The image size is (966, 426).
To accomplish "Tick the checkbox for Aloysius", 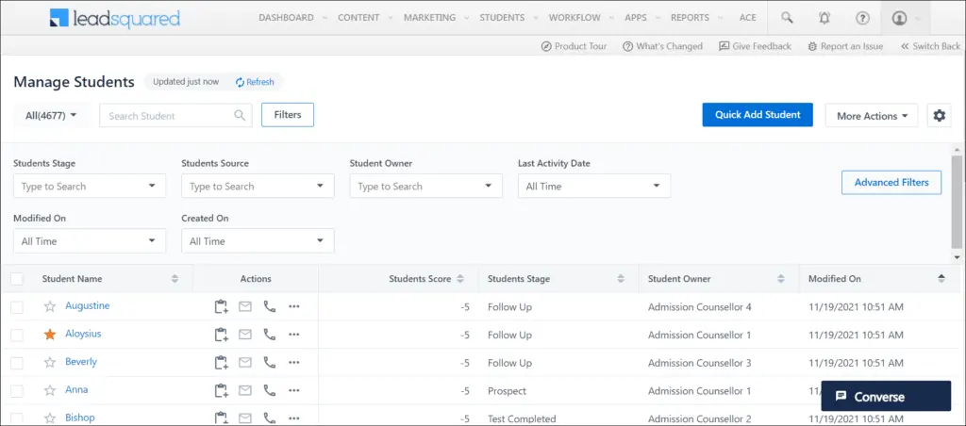I will pos(17,335).
